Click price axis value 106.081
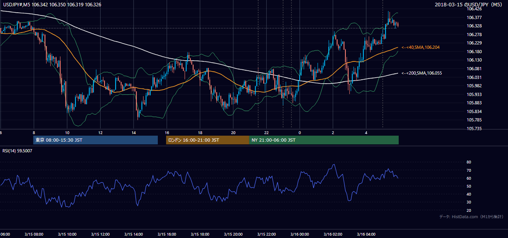The width and height of the screenshot is (508, 238). (474, 69)
